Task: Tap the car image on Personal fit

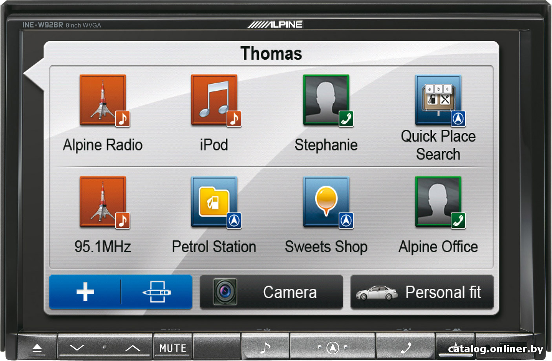Action: pos(377,293)
